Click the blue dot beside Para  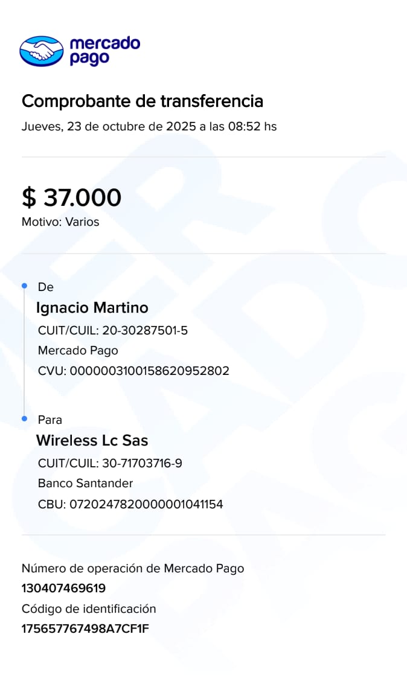(24, 418)
